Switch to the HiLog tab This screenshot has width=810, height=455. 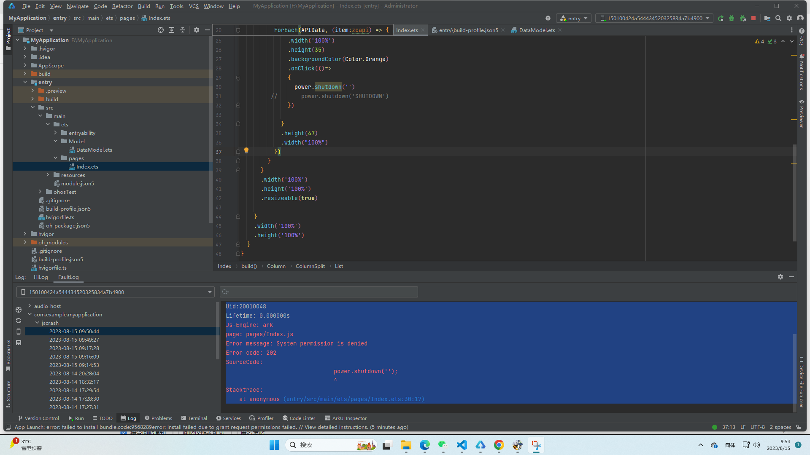[x=41, y=277]
